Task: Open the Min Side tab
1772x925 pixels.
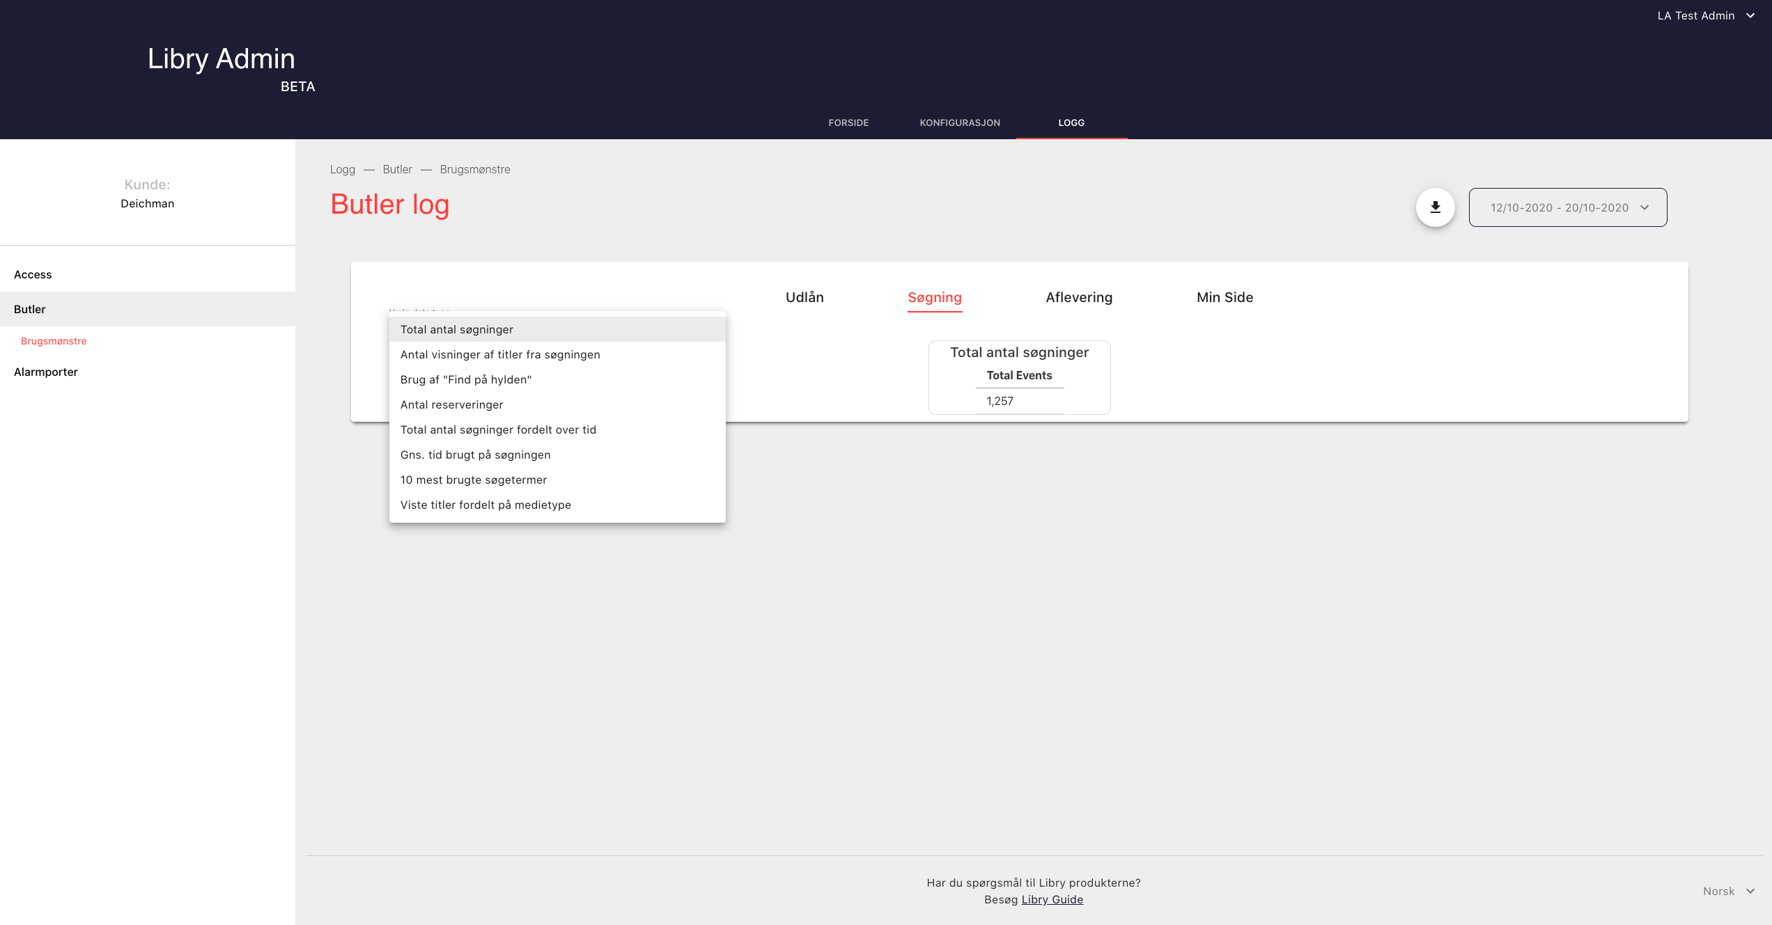Action: pos(1225,297)
